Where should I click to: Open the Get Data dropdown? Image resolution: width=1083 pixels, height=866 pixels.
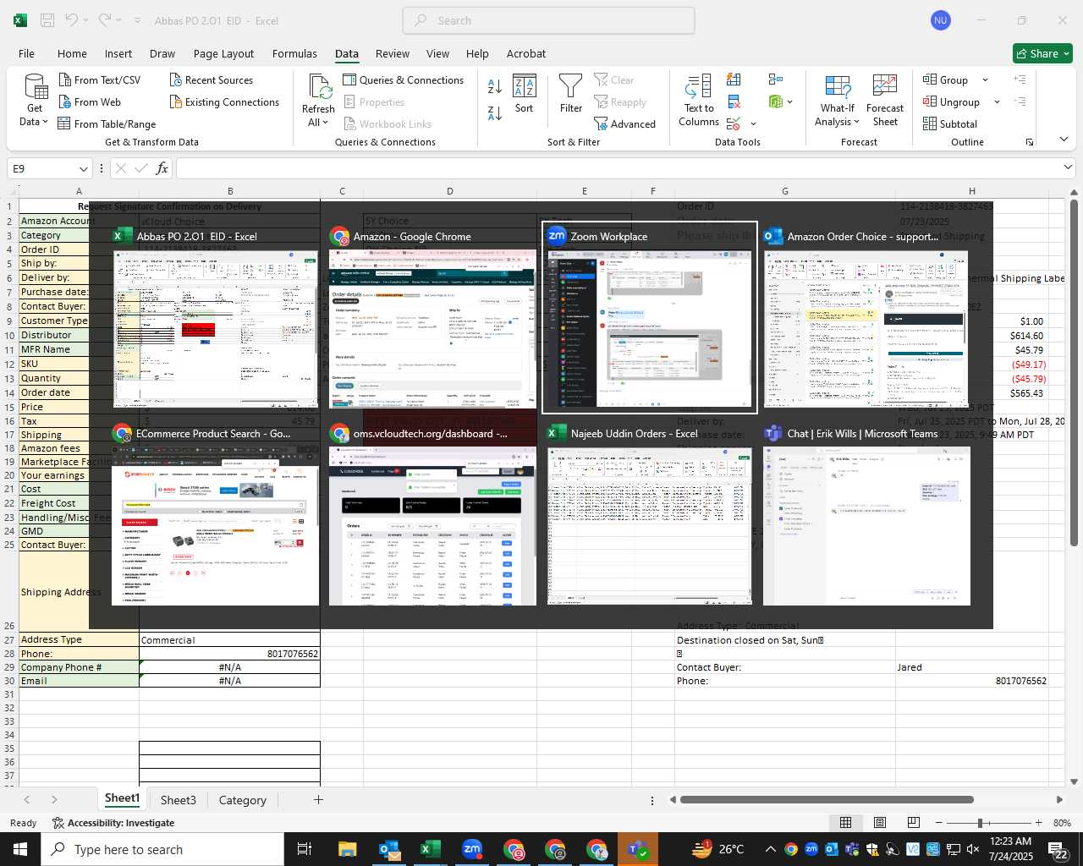point(35,101)
